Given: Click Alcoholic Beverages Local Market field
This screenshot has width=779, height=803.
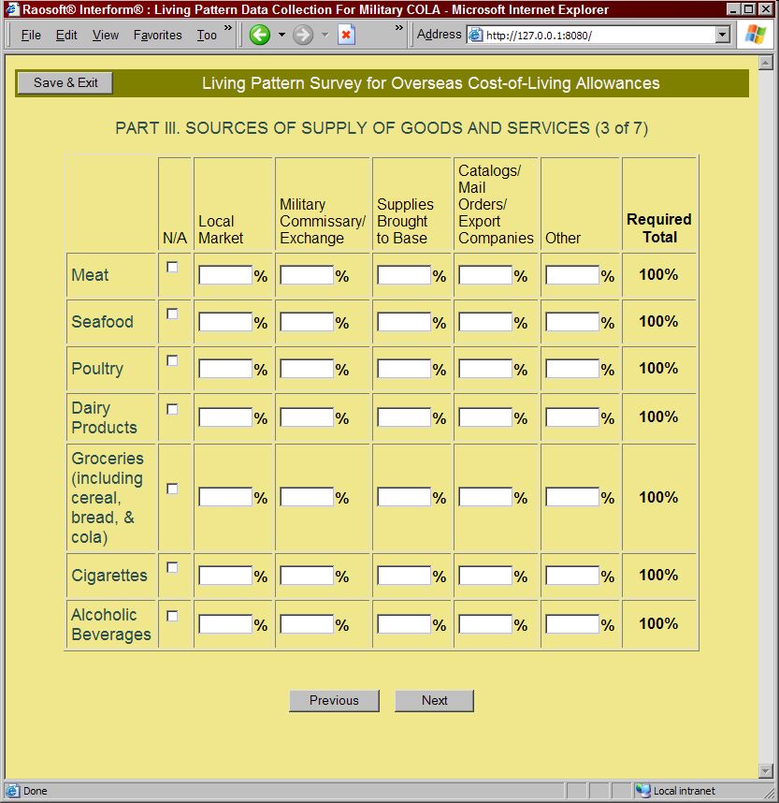Looking at the screenshot, I should (x=225, y=624).
